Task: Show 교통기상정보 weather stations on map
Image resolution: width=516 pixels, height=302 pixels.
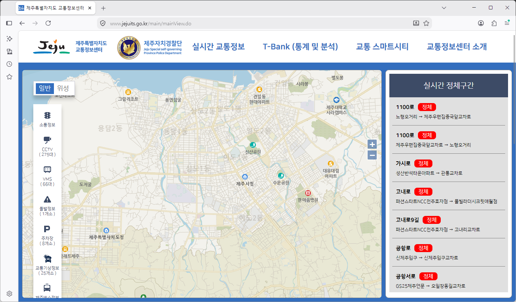Action: click(47, 265)
